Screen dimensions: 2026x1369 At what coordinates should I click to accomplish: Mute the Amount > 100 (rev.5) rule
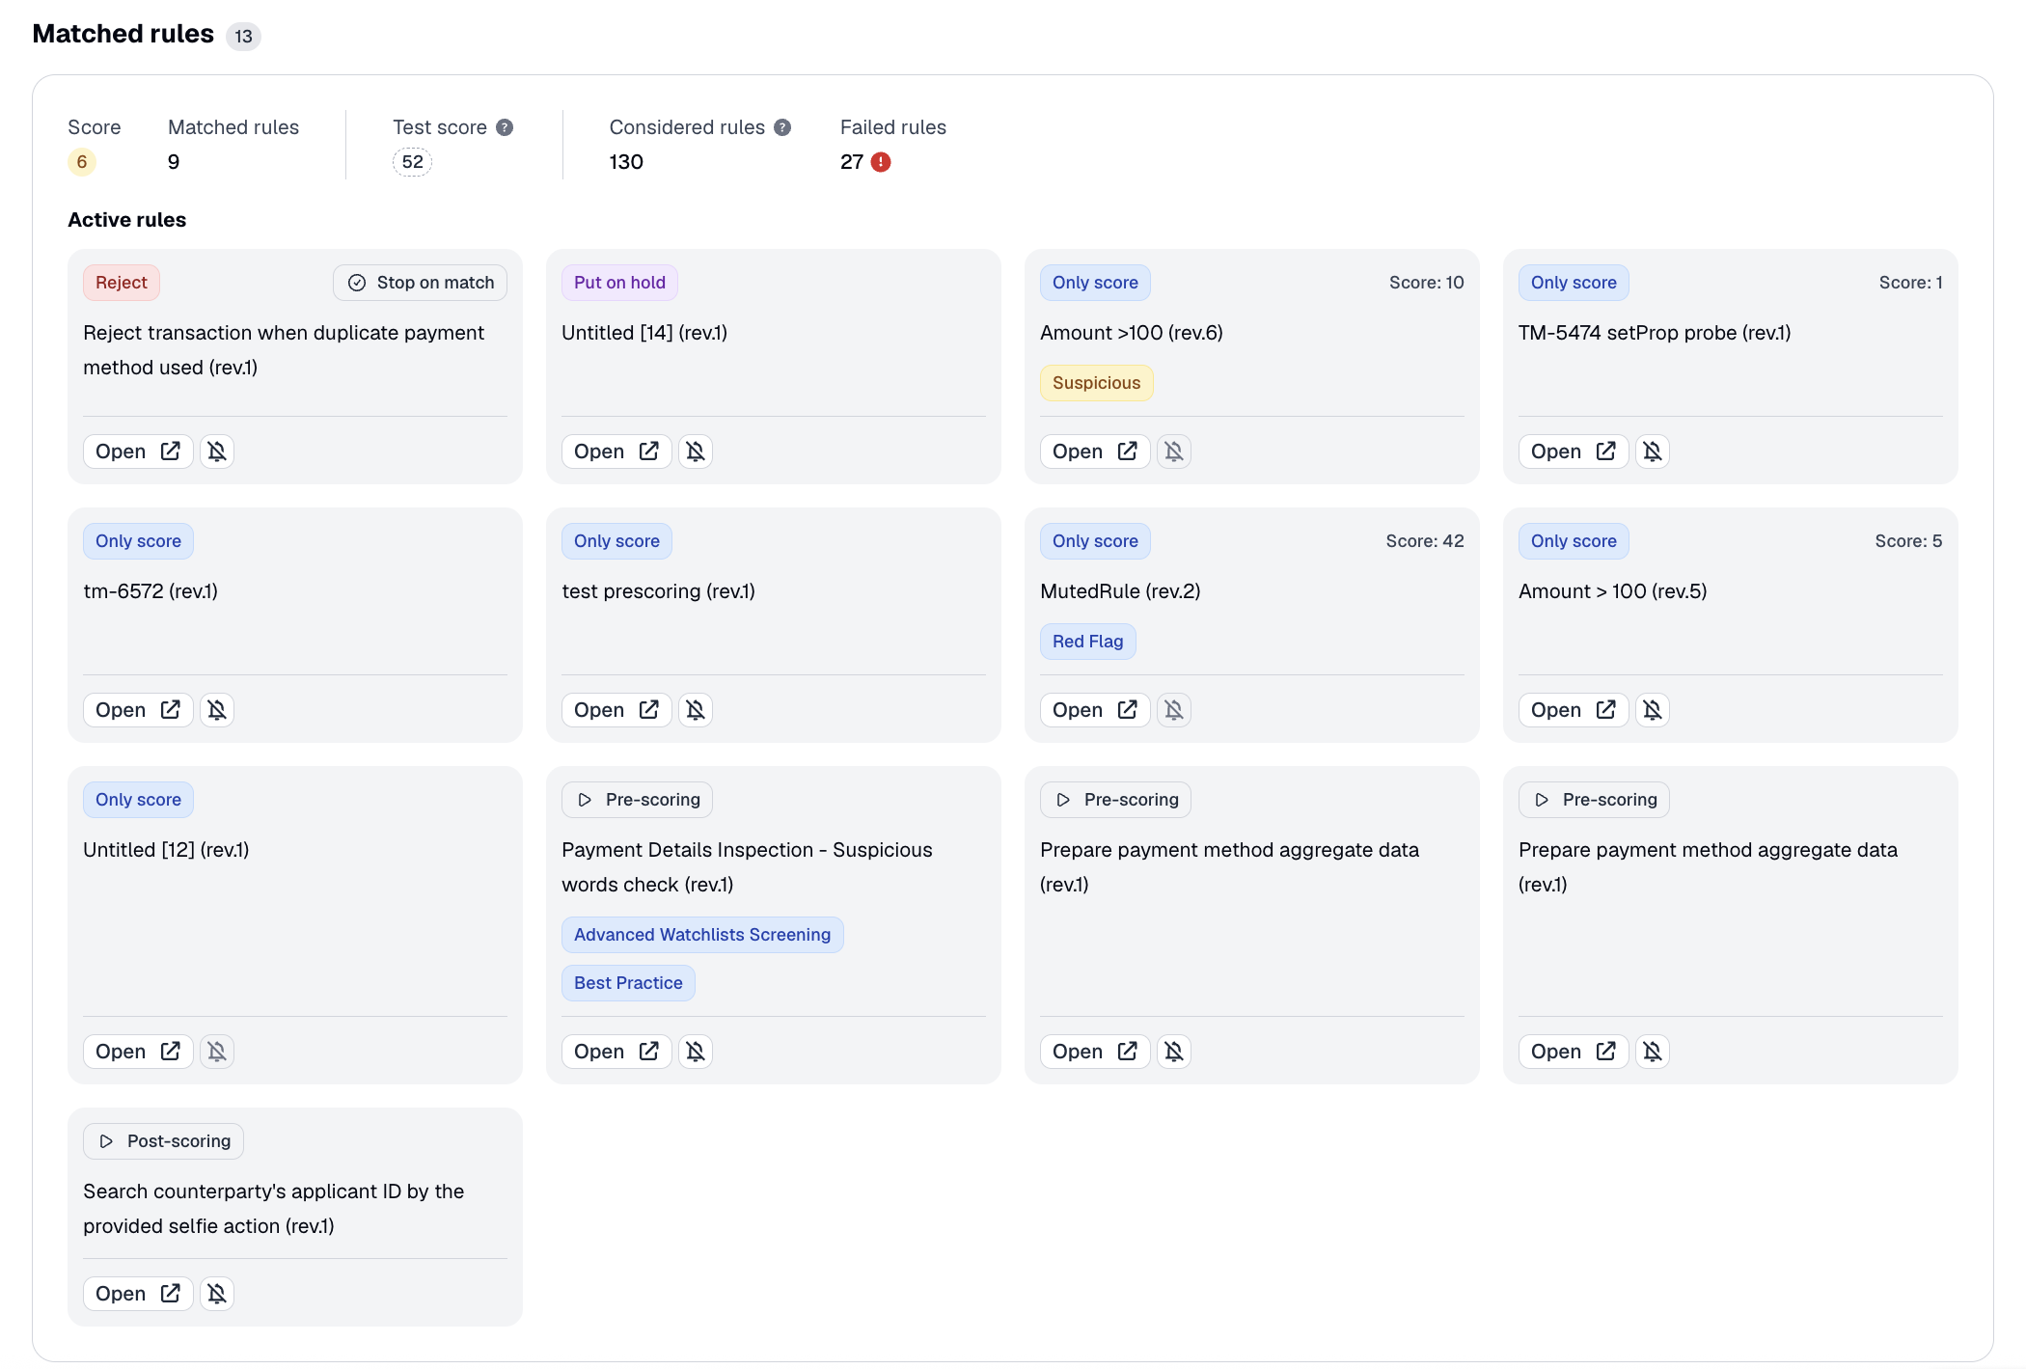[x=1653, y=710]
